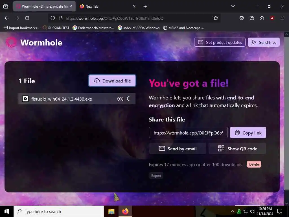The width and height of the screenshot is (289, 217).
Task: Open Firefox account icon
Action: 252,18
